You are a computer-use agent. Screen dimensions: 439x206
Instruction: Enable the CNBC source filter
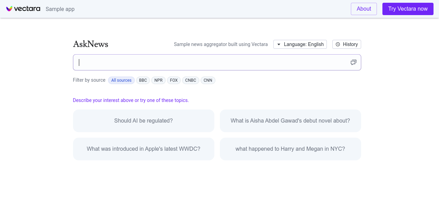pyautogui.click(x=191, y=80)
